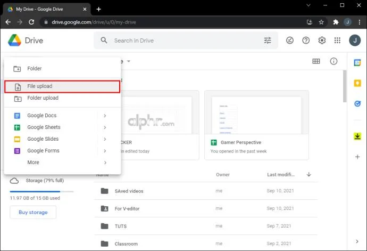Open Google Calendar side panel
Screen dimensions: 367x251
point(357,63)
